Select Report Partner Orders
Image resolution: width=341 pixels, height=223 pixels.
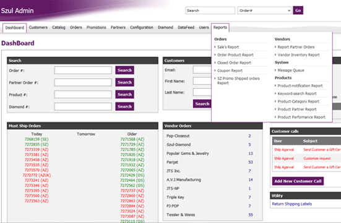pos(296,47)
